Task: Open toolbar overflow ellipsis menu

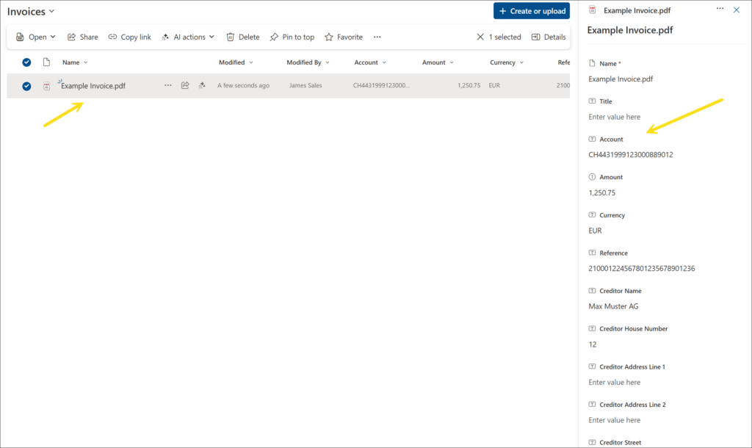Action: (377, 37)
